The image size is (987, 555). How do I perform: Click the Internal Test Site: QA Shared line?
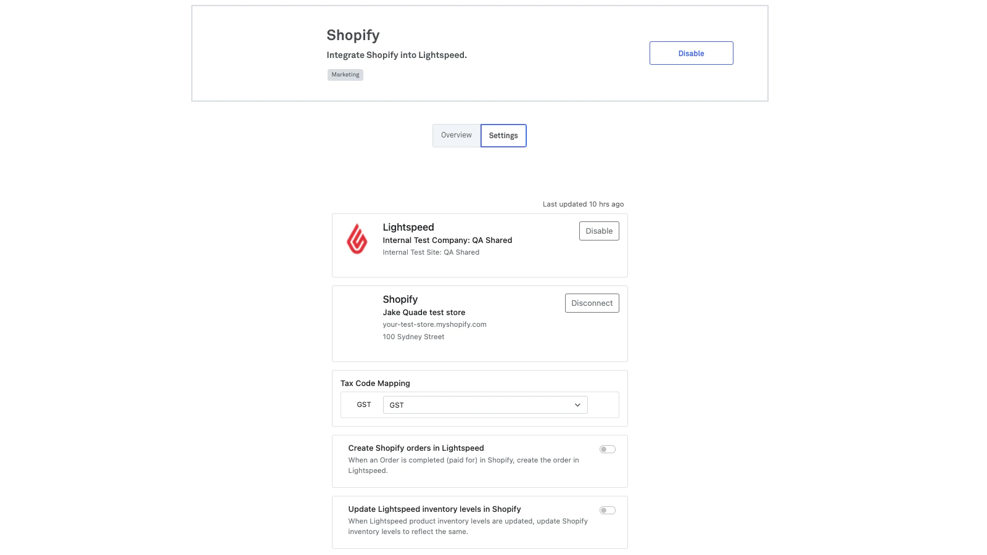pos(431,252)
